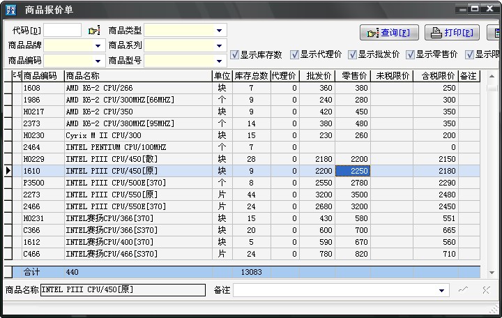Toggle the 显示零售价 checkbox
This screenshot has width=502, height=318.
[410, 54]
